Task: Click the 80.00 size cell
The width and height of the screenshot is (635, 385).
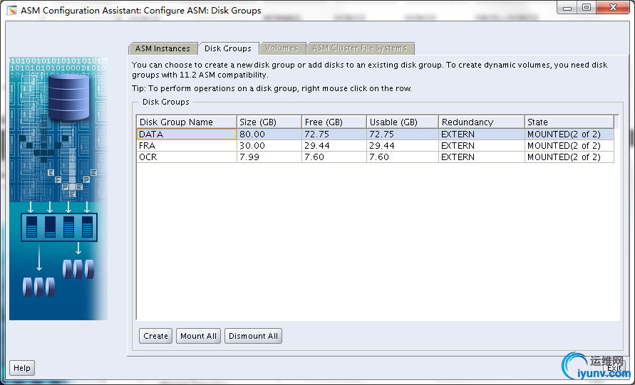Action: 269,135
